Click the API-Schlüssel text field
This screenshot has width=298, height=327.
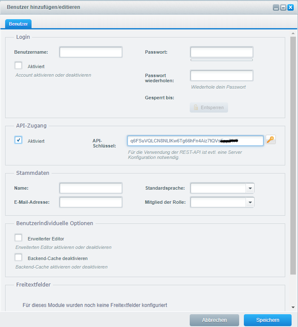click(x=195, y=141)
